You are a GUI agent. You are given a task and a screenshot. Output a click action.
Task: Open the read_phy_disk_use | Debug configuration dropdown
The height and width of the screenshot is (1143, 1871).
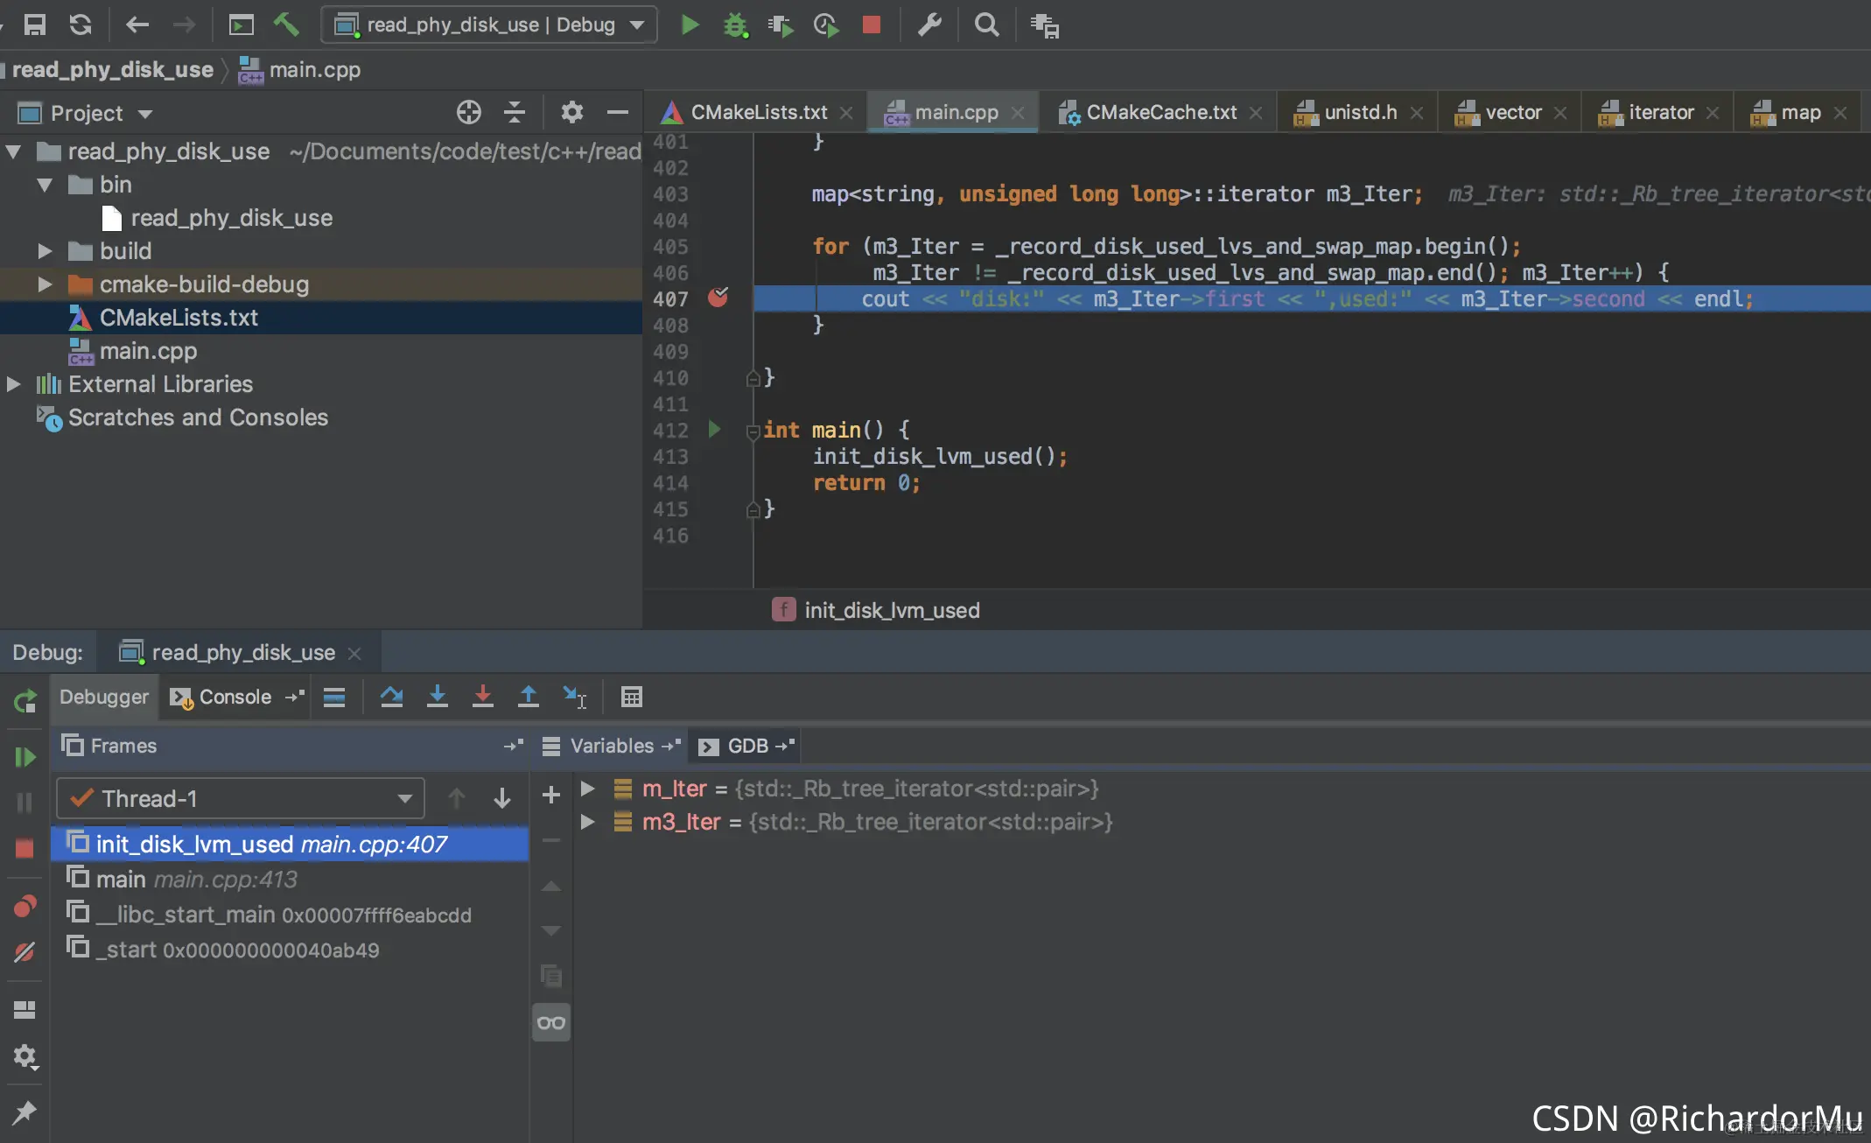[x=489, y=25]
